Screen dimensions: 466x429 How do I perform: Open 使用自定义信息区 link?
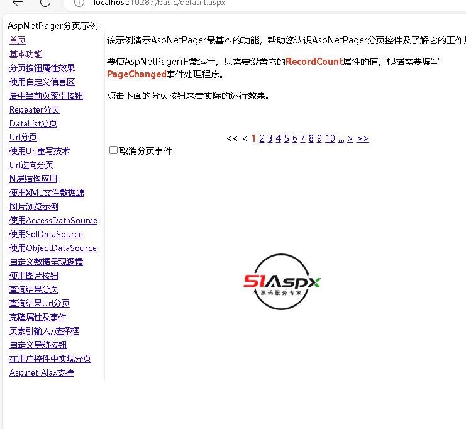(42, 82)
